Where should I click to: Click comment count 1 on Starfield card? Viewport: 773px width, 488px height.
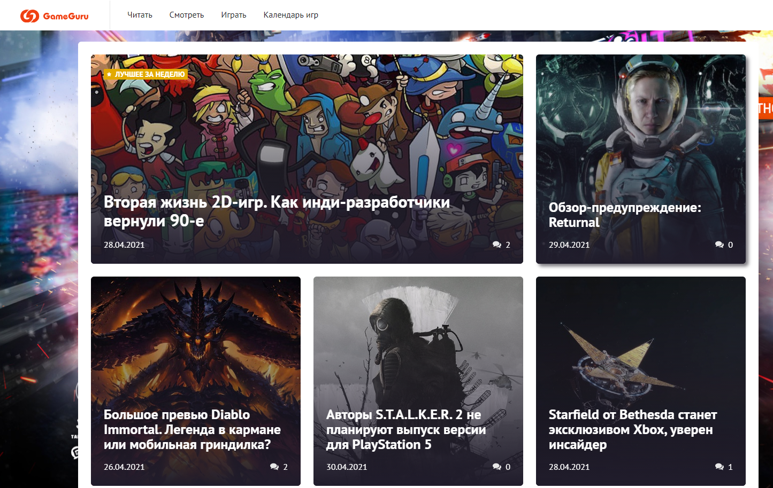[730, 467]
